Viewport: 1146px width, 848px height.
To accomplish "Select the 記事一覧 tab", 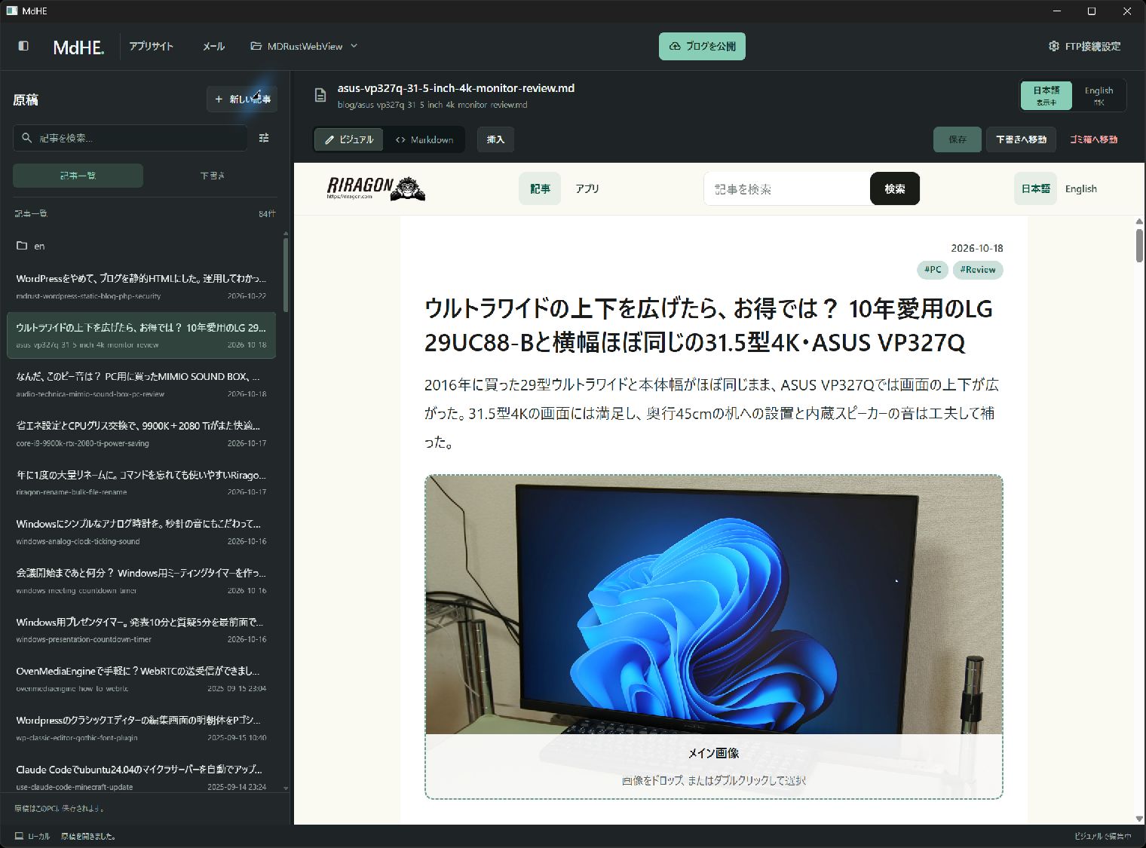I will click(78, 176).
